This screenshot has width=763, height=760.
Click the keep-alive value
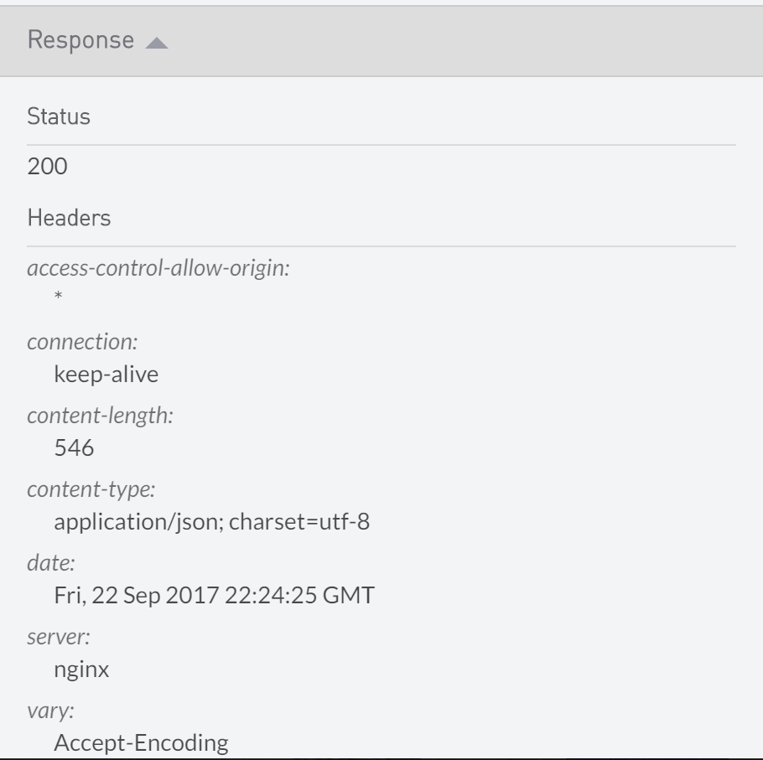pos(106,374)
